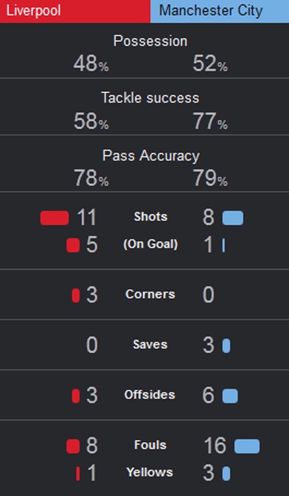Select the Liverpool team tab
Viewport: 289px width, 496px height.
coord(75,11)
